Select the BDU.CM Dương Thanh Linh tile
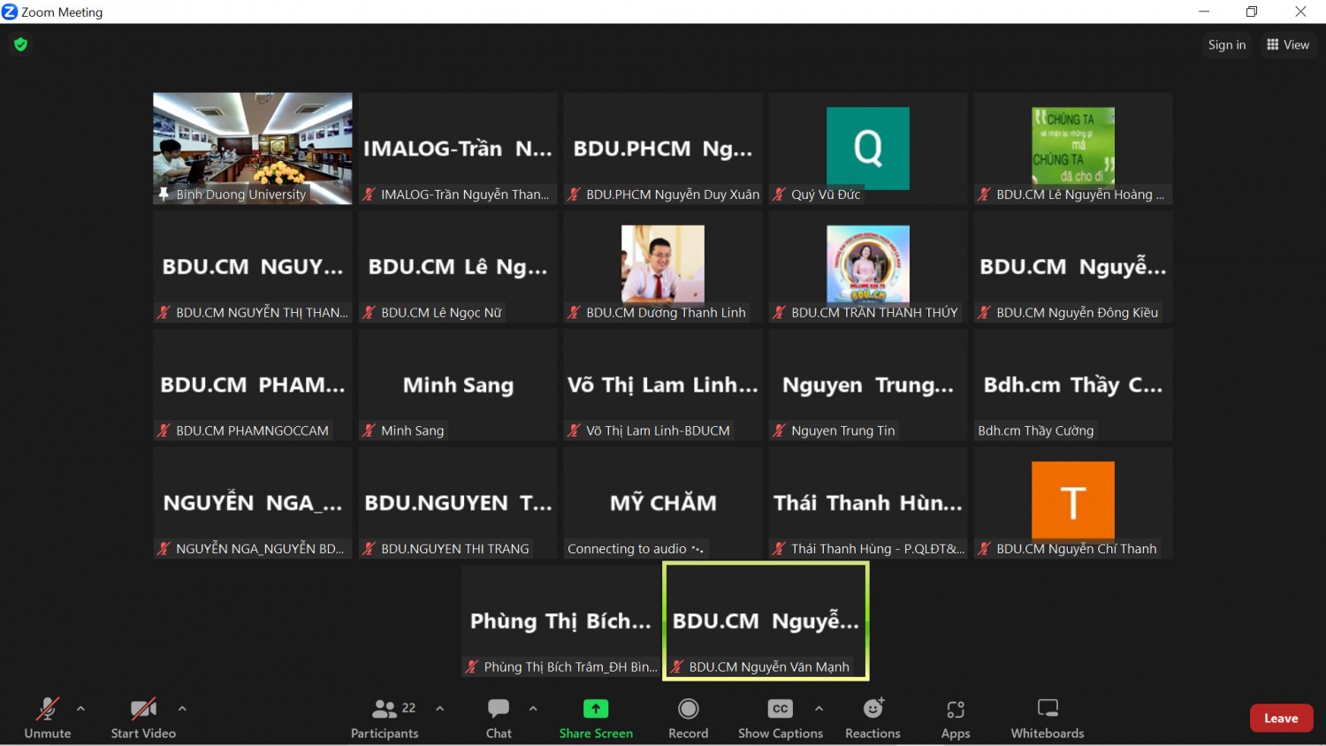Screen dimensions: 1326x746 point(663,266)
